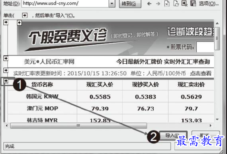227x154 pixels.
Task: Open the address URL dropdown list
Action: pos(111,3)
